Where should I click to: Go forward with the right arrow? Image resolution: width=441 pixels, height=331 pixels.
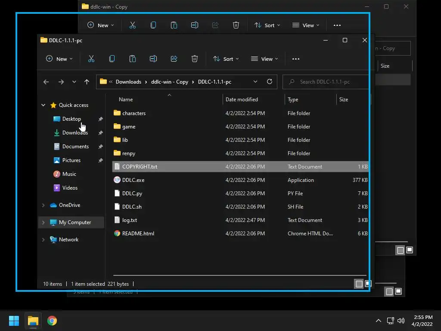click(61, 82)
